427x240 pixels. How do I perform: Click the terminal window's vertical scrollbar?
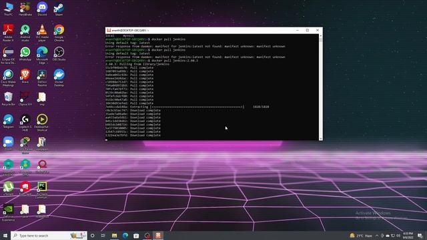click(x=320, y=87)
